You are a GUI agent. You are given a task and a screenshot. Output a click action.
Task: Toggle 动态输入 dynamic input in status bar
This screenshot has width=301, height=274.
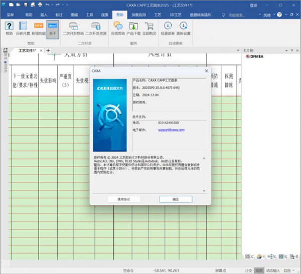point(273,270)
